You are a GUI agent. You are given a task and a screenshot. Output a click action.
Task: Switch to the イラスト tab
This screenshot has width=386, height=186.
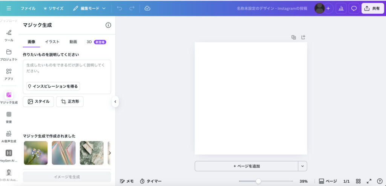coord(52,42)
